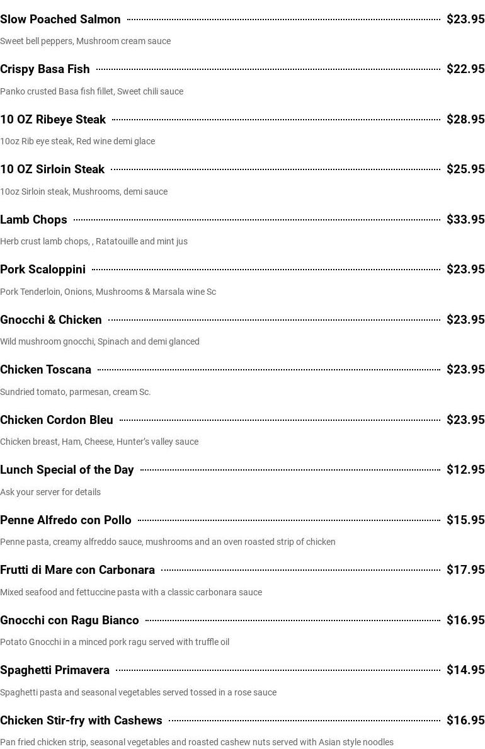Click the $14.95 Spaghetti Primavera price

[465, 670]
